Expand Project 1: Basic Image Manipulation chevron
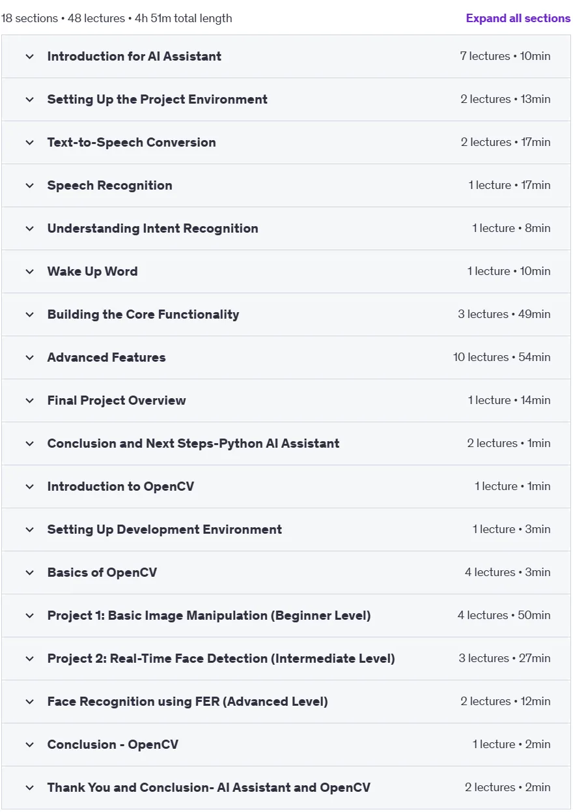This screenshot has width=573, height=812. click(x=29, y=616)
